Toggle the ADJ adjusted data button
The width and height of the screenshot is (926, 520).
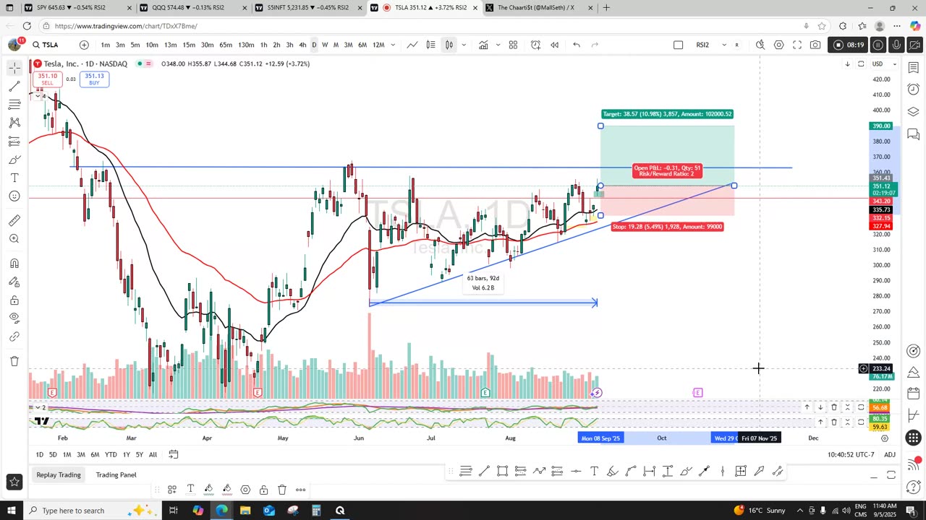890,454
